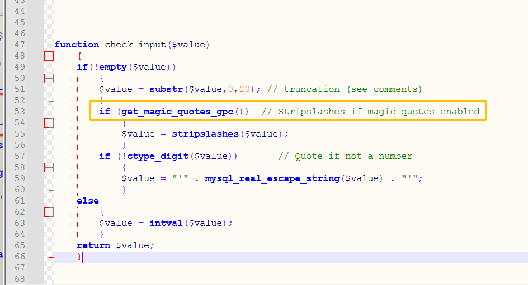Click line number 59 in the gutter
This screenshot has height=285, width=528.
(20, 178)
